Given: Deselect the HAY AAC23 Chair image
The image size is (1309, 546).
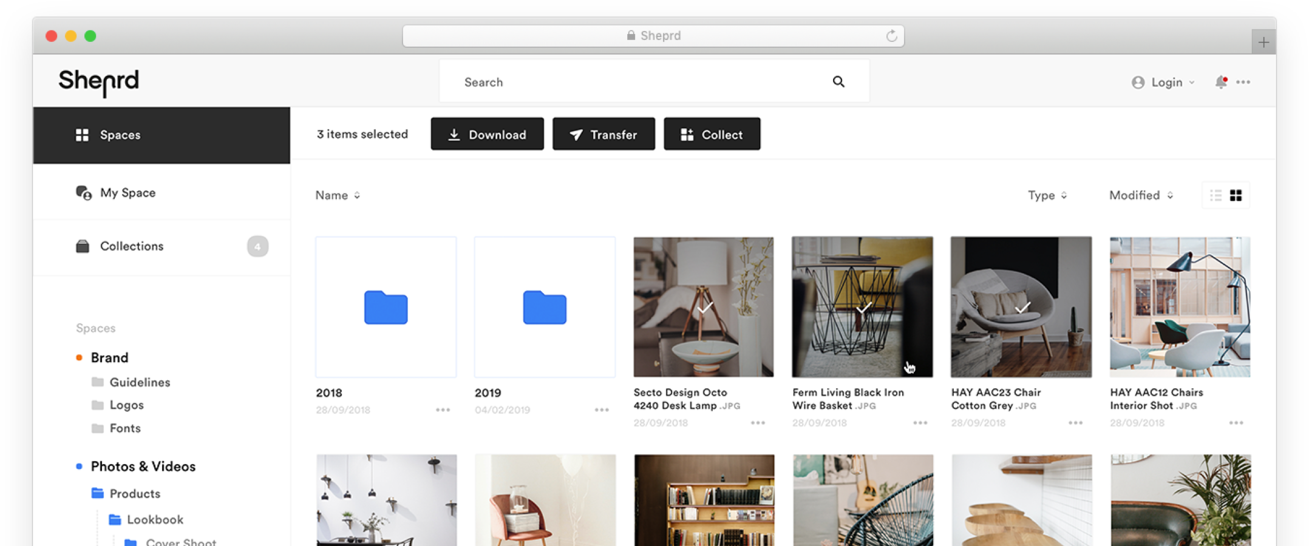Looking at the screenshot, I should 1022,308.
